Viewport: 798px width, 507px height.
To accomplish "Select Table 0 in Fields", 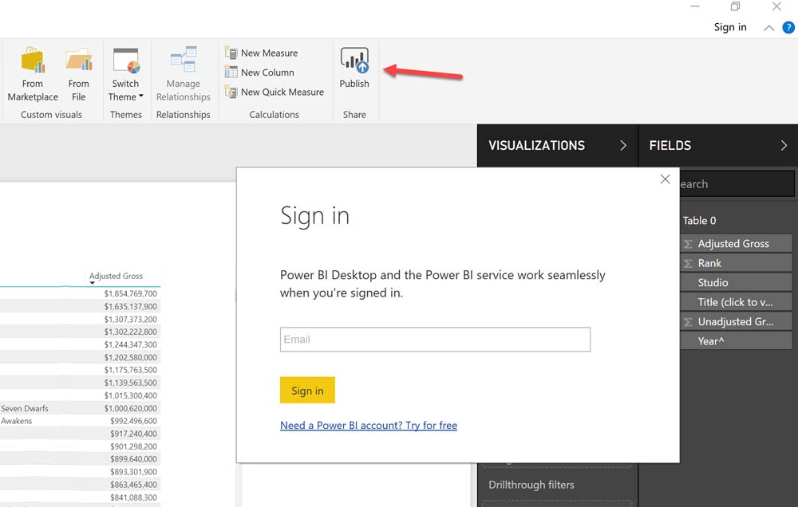I will click(x=699, y=221).
